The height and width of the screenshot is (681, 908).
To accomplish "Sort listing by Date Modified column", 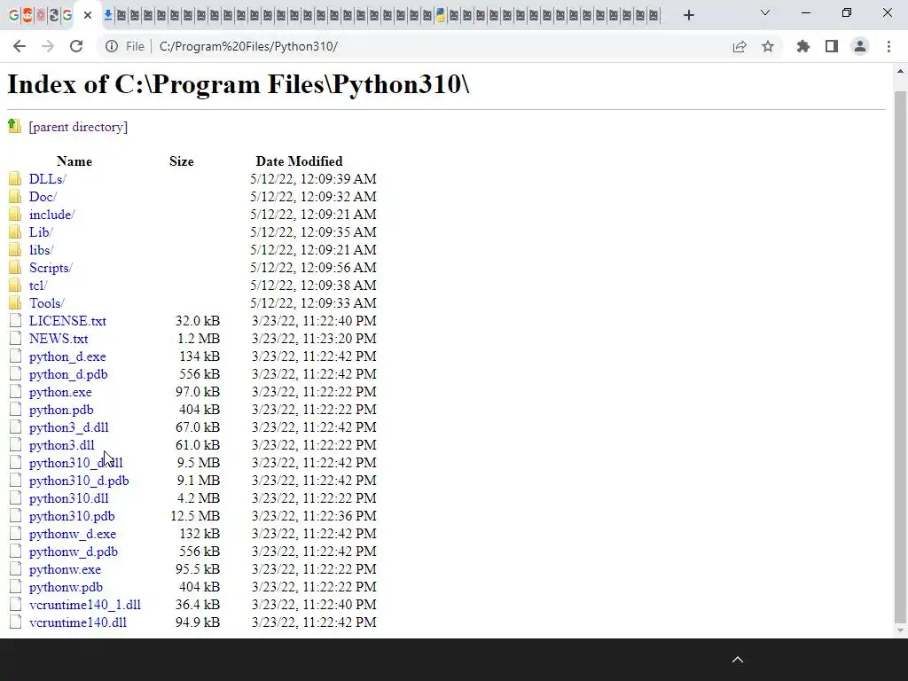I will tap(299, 161).
